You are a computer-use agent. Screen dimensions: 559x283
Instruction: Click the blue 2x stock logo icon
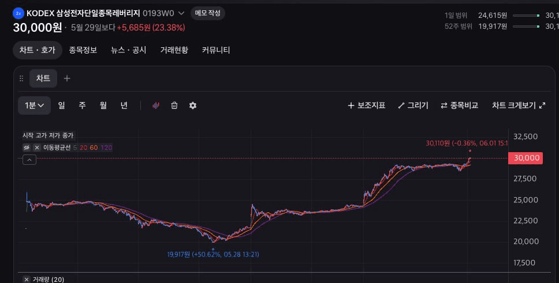[18, 13]
